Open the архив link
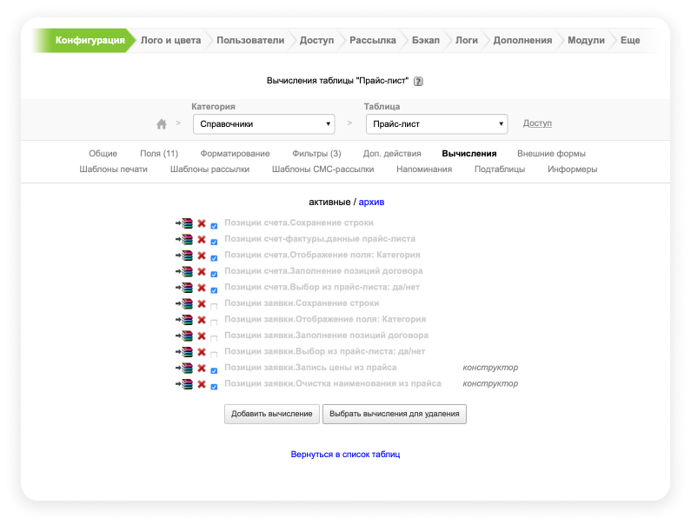Image resolution: width=691 pixels, height=525 pixels. [371, 202]
